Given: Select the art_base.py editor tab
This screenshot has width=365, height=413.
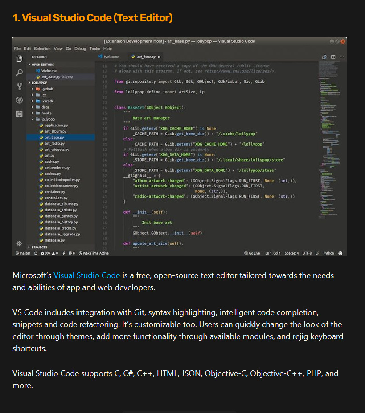Looking at the screenshot, I should click(x=146, y=57).
